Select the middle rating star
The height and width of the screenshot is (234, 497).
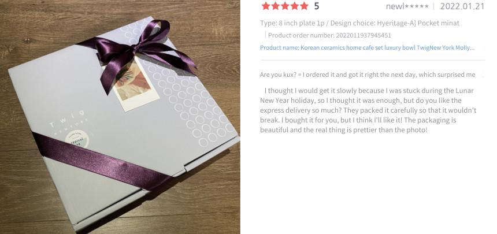coord(285,6)
